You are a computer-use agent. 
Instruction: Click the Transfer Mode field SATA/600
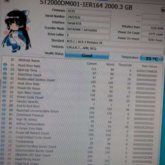(x=88, y=30)
